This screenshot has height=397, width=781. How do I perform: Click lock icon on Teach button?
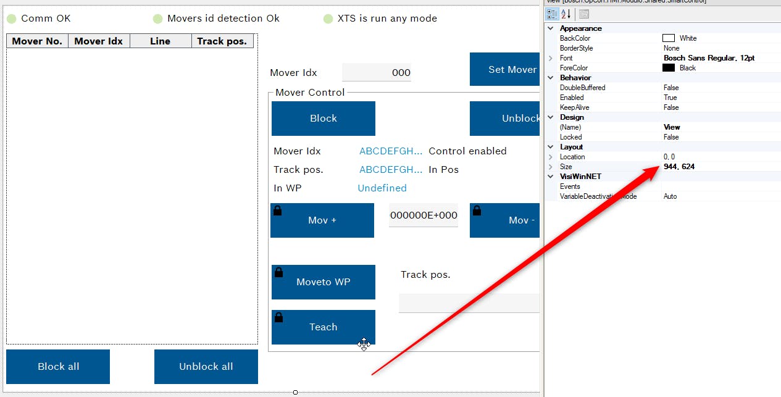point(278,317)
